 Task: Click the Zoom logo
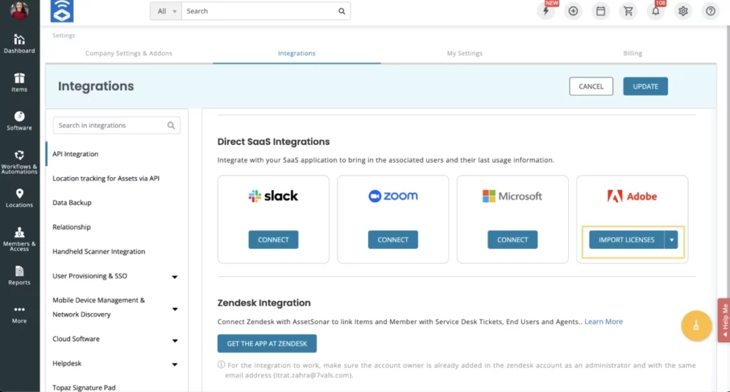coord(393,196)
